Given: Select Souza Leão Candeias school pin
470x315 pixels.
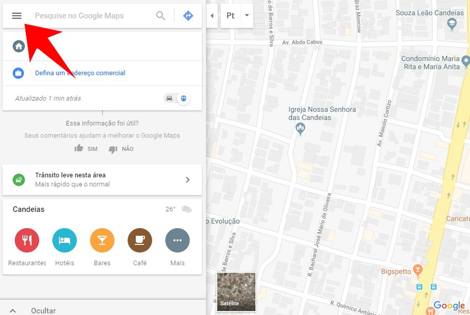Looking at the screenshot, I should pos(452,24).
